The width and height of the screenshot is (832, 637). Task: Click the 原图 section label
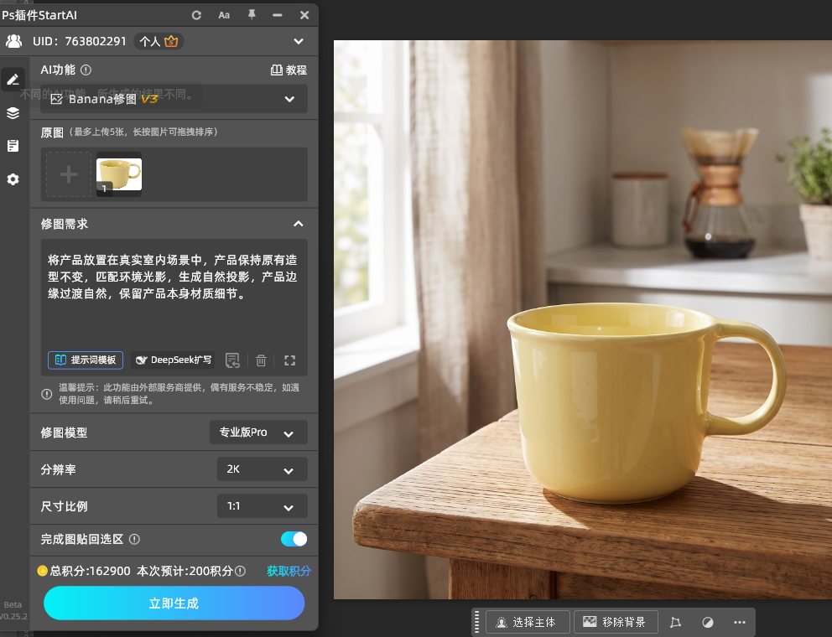click(52, 132)
